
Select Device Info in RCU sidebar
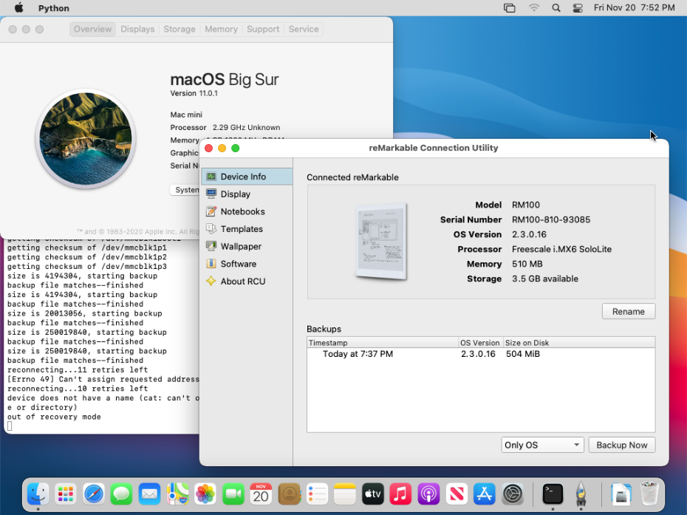[247, 177]
